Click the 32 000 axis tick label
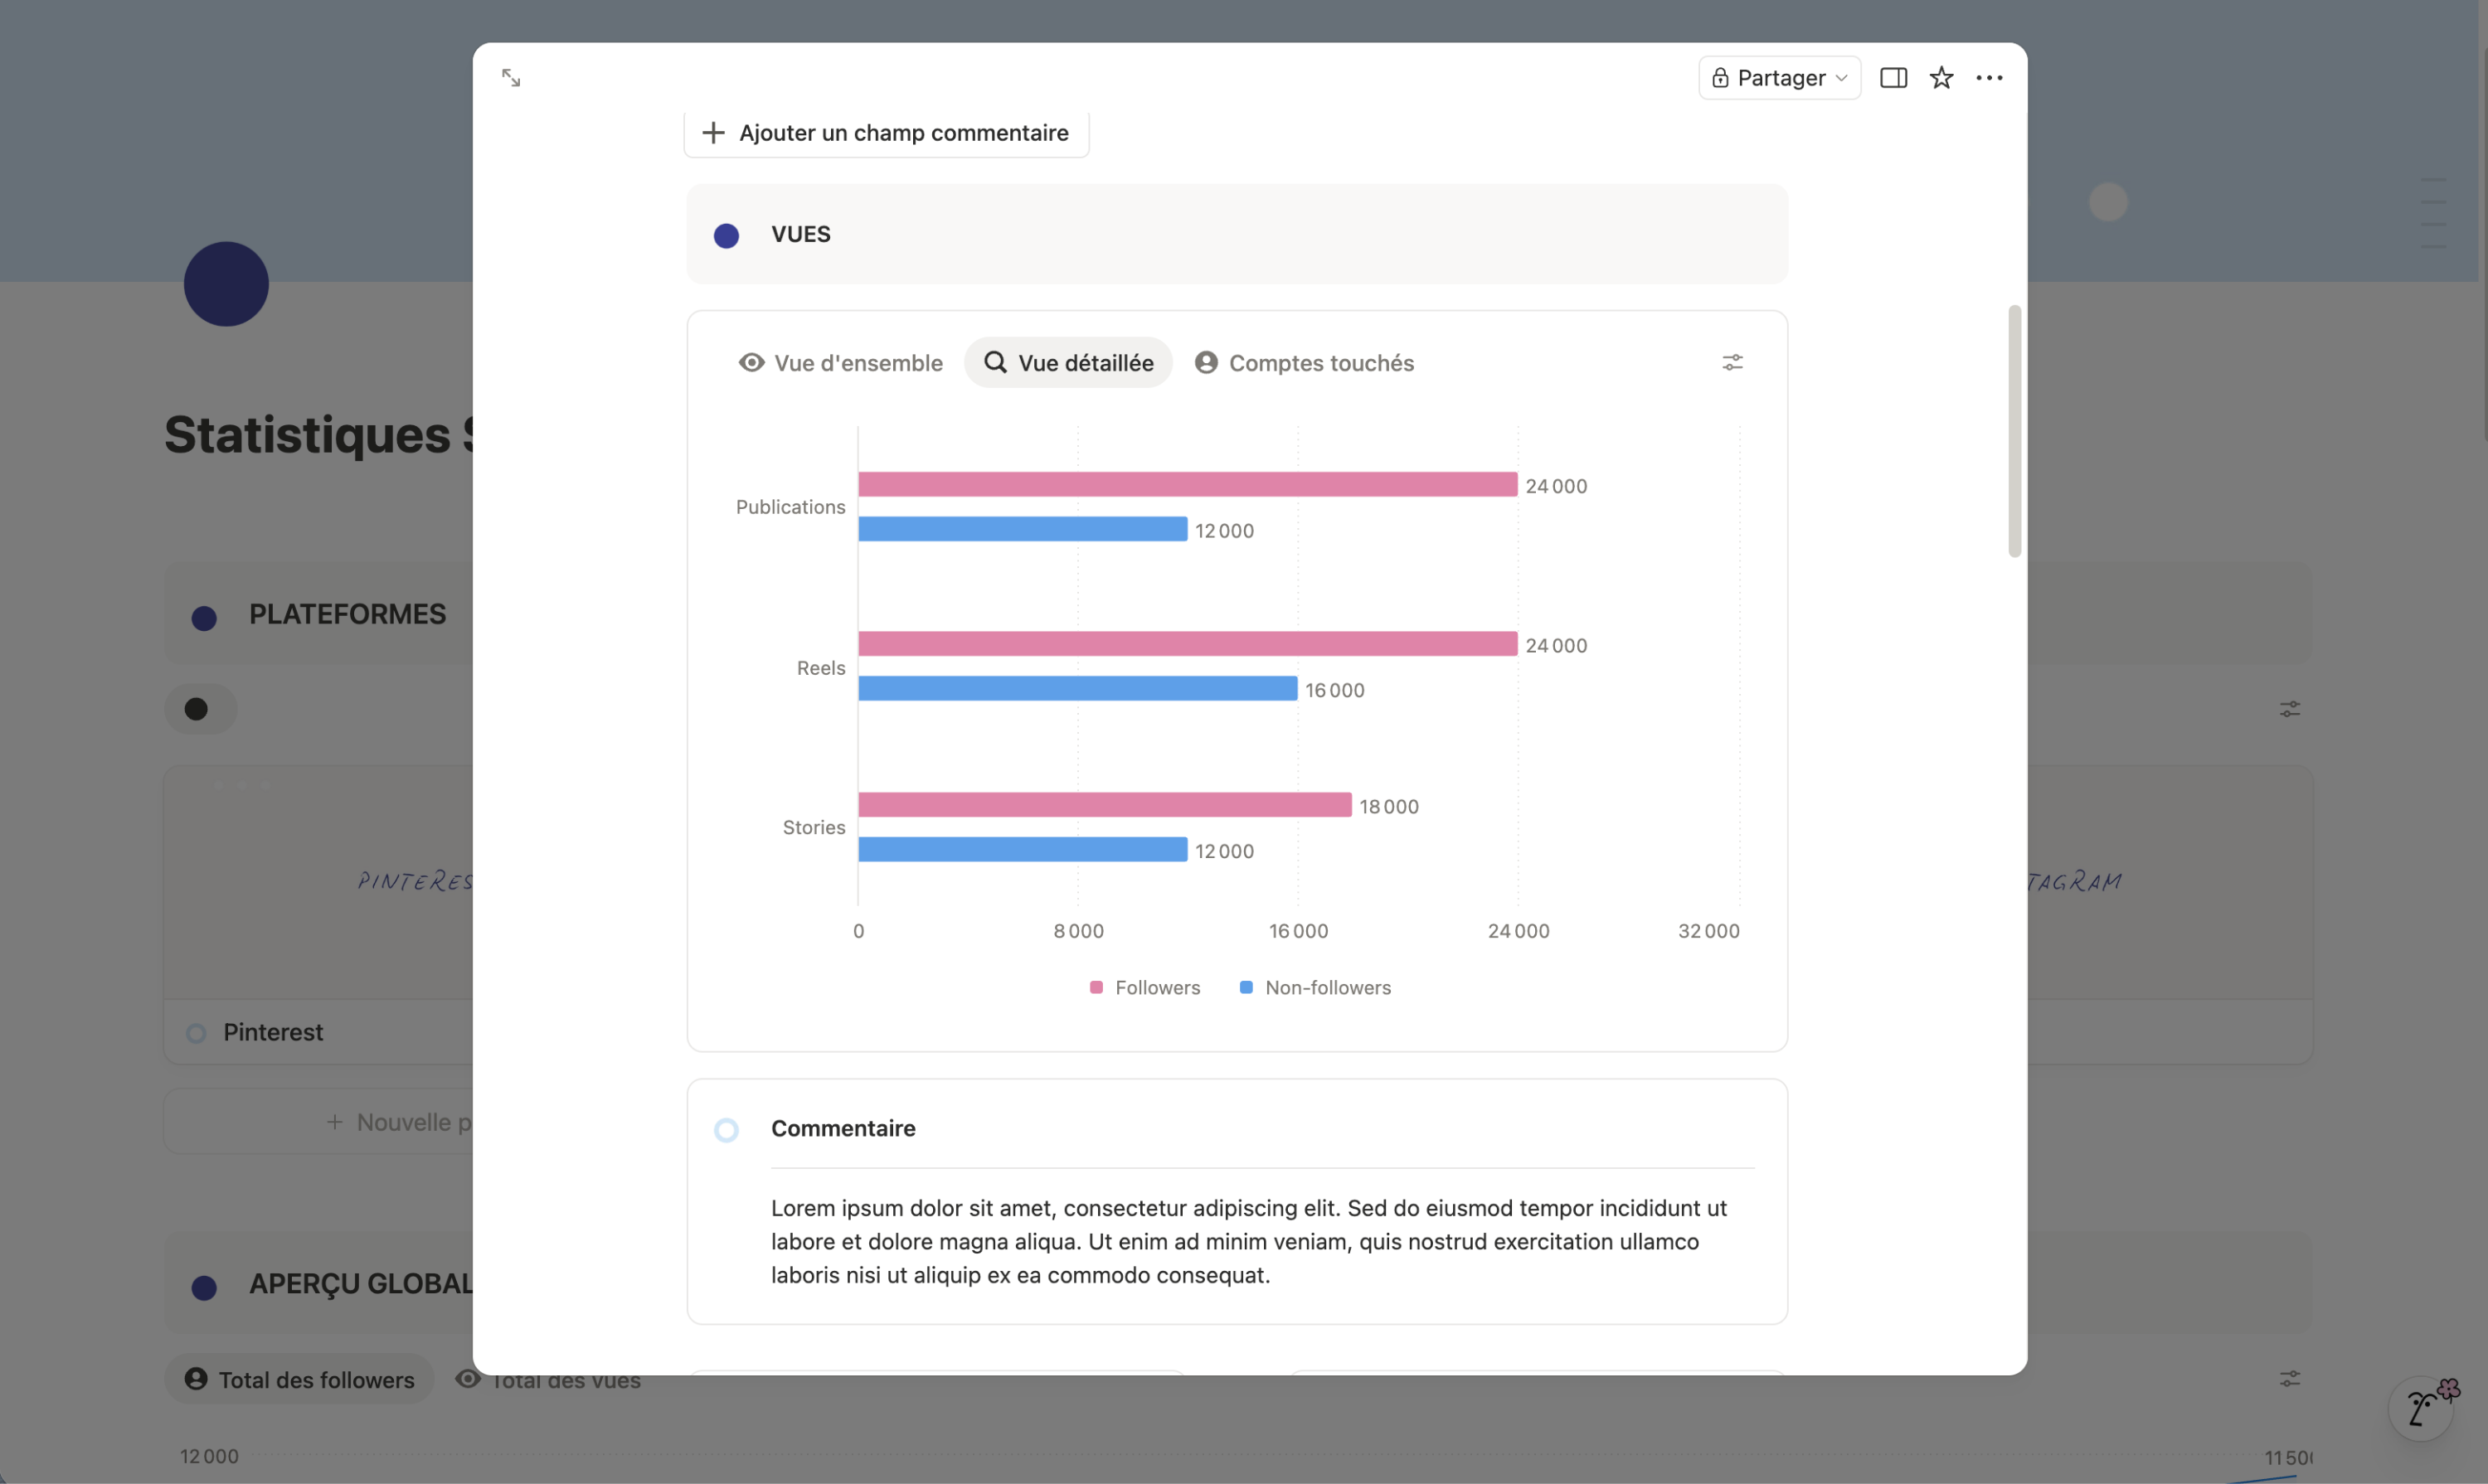 [1708, 931]
